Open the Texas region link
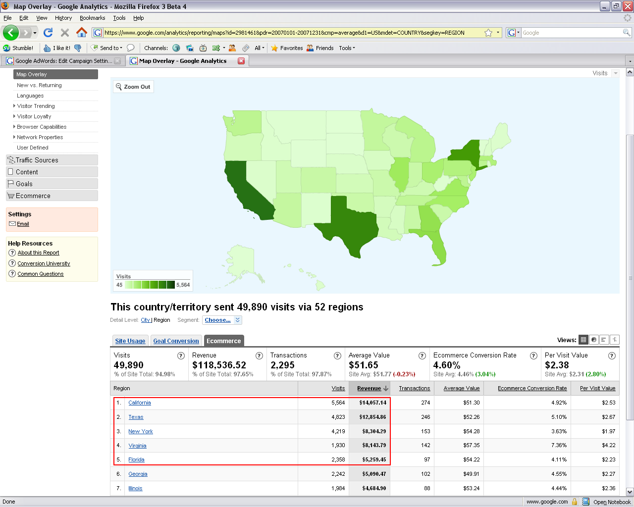Screen dimensions: 634x507 pyautogui.click(x=136, y=417)
